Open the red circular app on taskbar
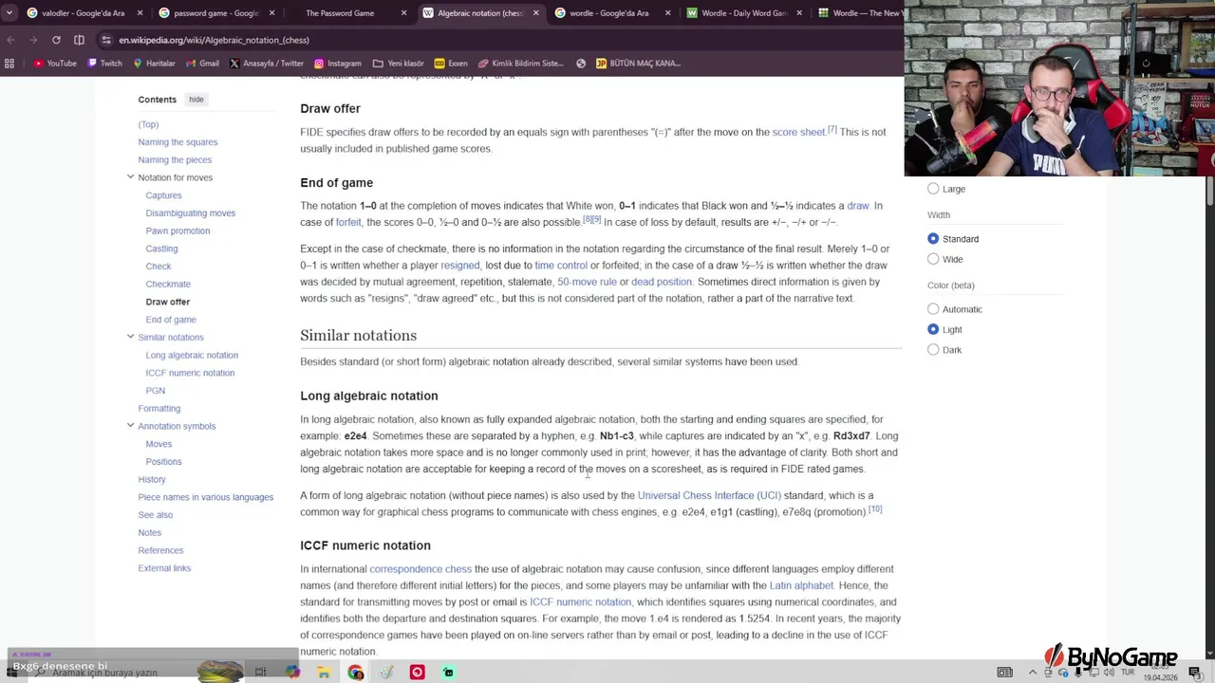Screen dimensions: 1215x683 [x=417, y=672]
